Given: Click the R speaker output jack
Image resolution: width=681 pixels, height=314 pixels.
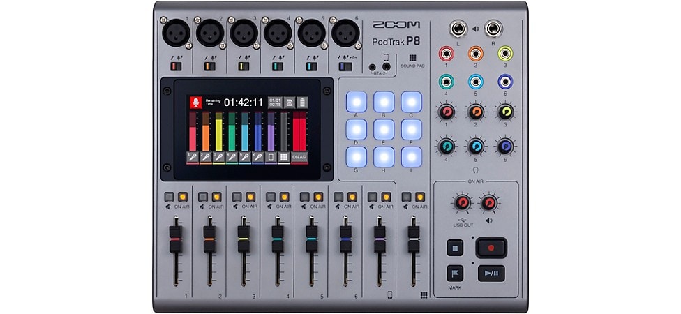Looking at the screenshot, I should pyautogui.click(x=494, y=29).
